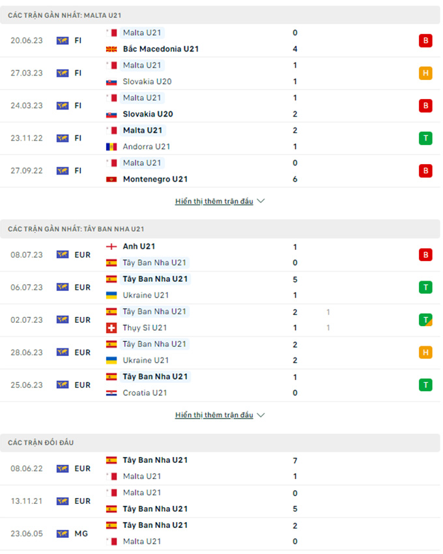Click the Montenegro U21 flag icon

[111, 179]
